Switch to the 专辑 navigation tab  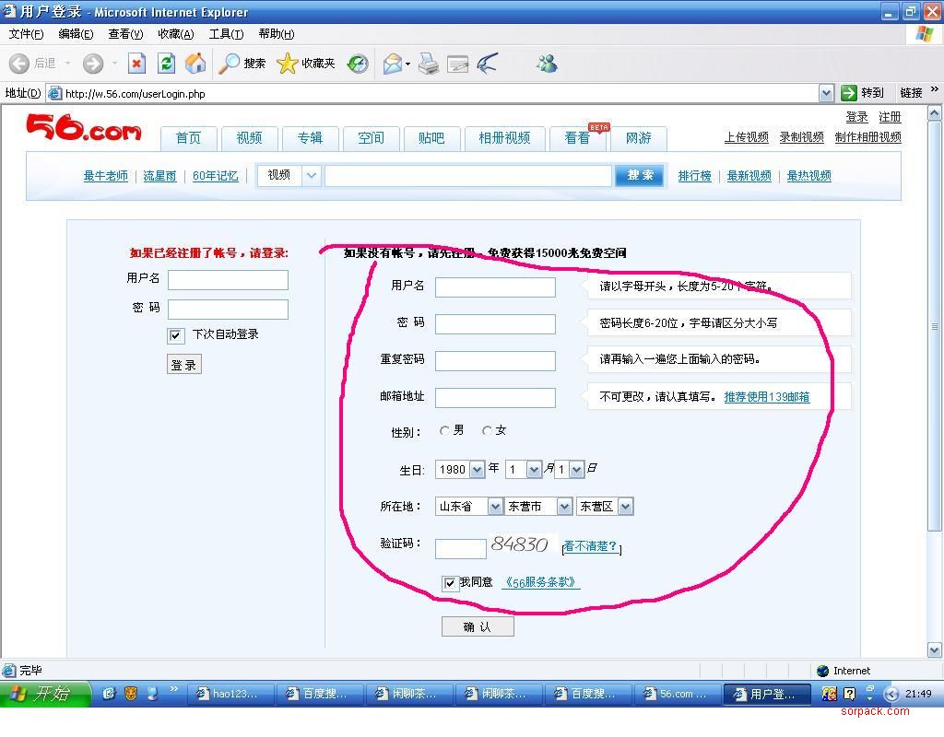tap(310, 138)
